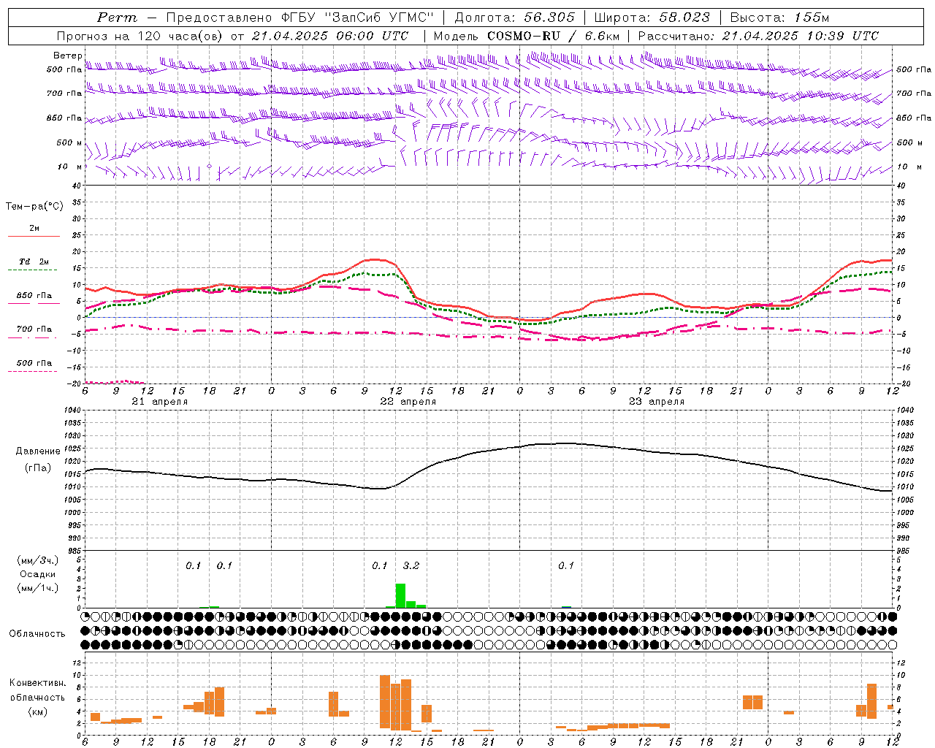Click the "Perm" station title

coord(117,18)
